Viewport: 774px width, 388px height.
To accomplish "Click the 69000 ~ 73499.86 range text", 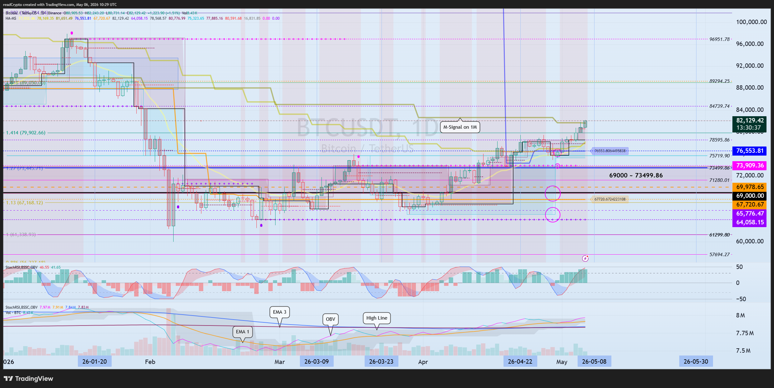I will pyautogui.click(x=636, y=175).
